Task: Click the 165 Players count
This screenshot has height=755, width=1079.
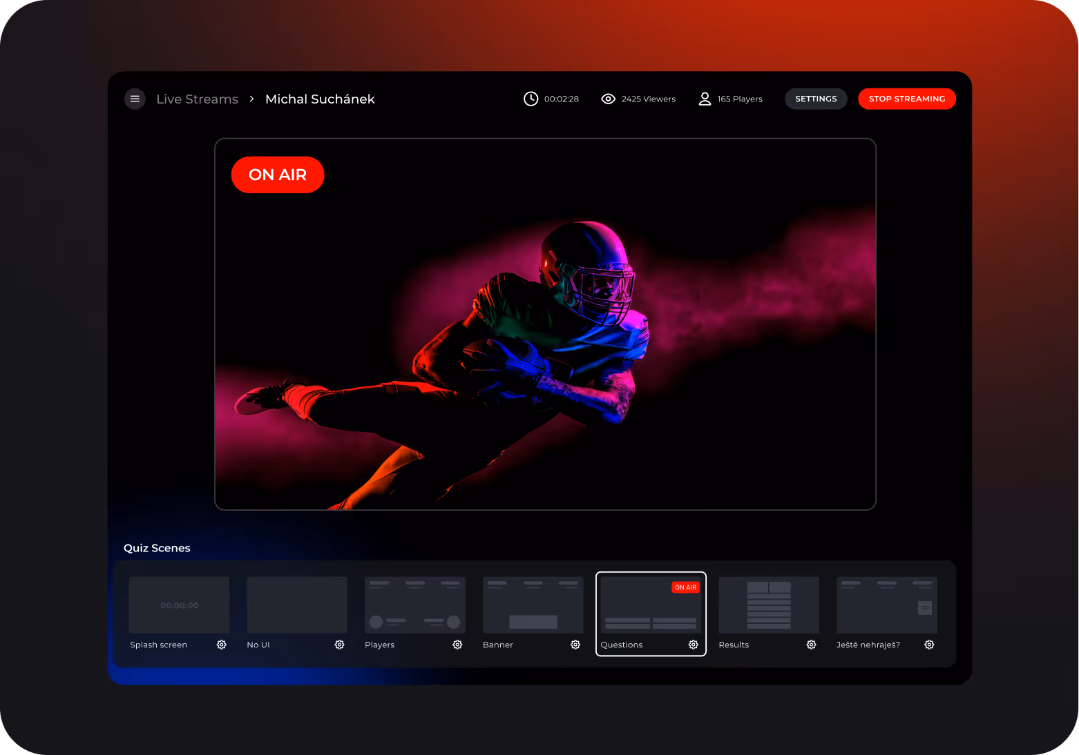Action: click(x=740, y=99)
